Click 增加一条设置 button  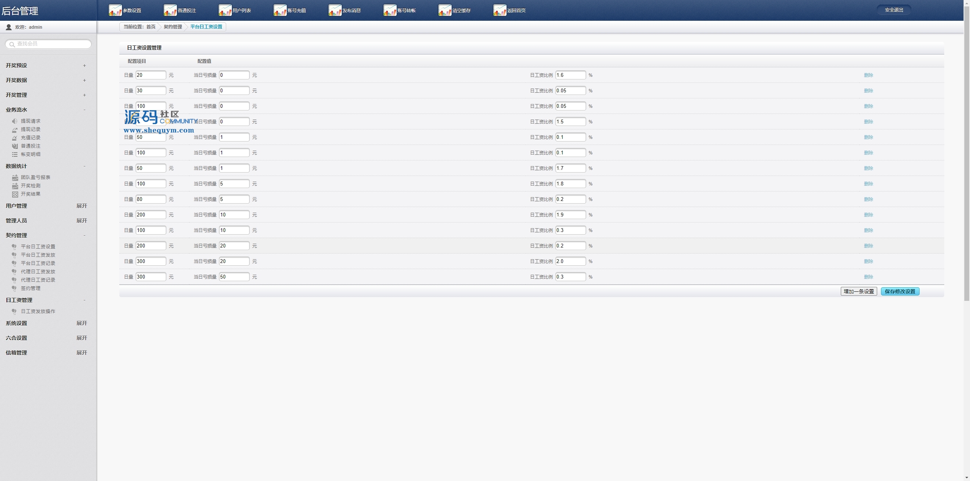pos(859,291)
